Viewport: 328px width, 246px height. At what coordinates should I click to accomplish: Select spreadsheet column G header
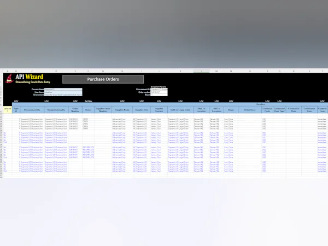tap(103, 71)
